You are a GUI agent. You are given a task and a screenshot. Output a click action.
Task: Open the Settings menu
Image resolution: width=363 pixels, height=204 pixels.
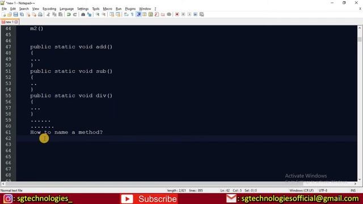coord(83,9)
